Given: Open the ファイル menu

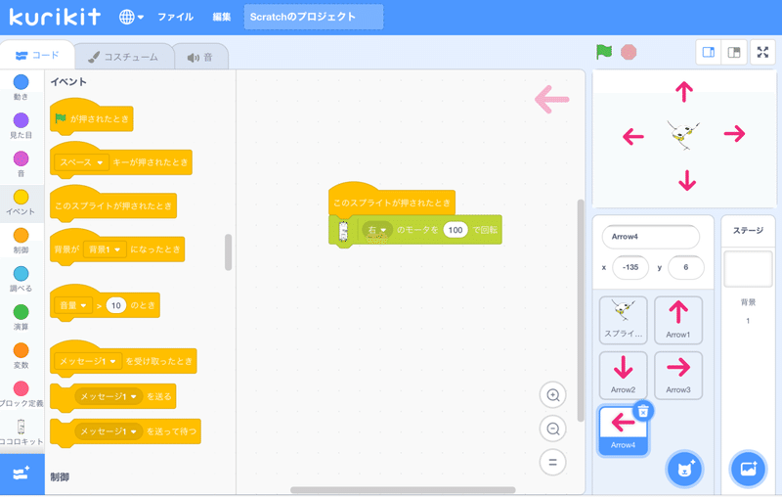Looking at the screenshot, I should pyautogui.click(x=176, y=17).
